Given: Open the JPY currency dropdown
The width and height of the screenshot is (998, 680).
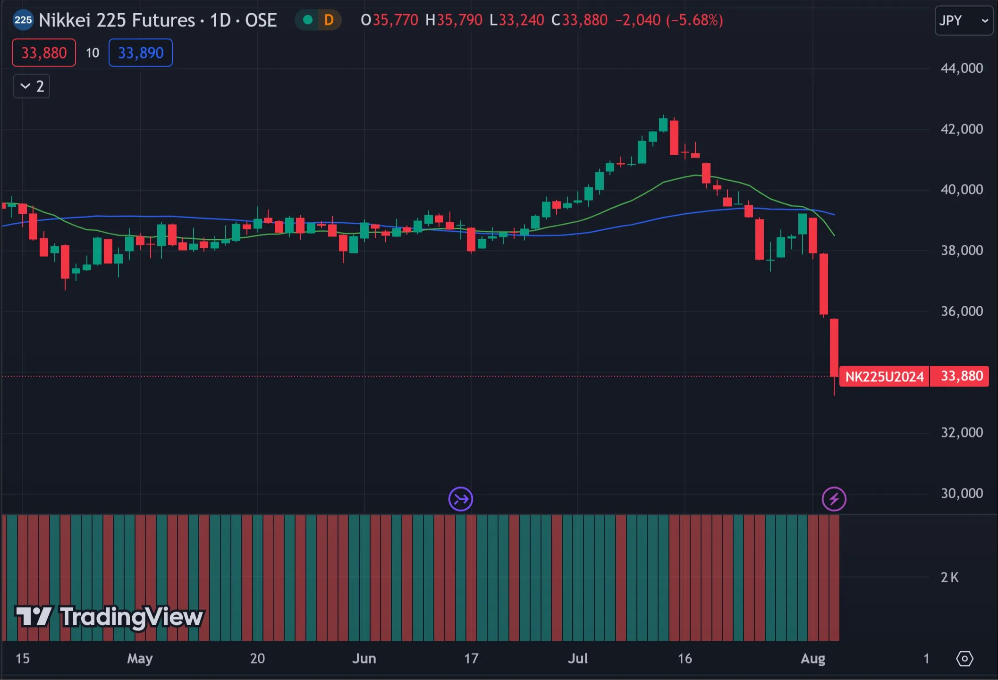Looking at the screenshot, I should point(964,20).
